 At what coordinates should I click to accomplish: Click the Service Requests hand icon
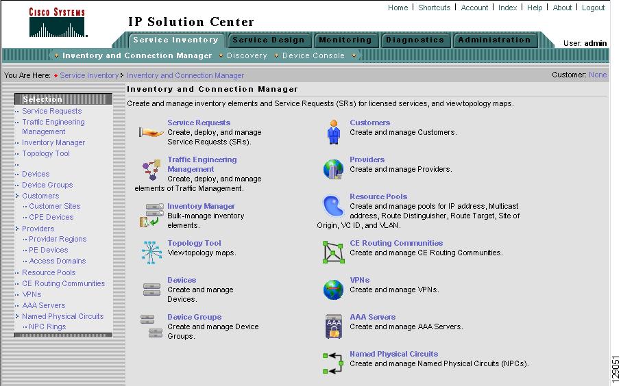pos(151,132)
